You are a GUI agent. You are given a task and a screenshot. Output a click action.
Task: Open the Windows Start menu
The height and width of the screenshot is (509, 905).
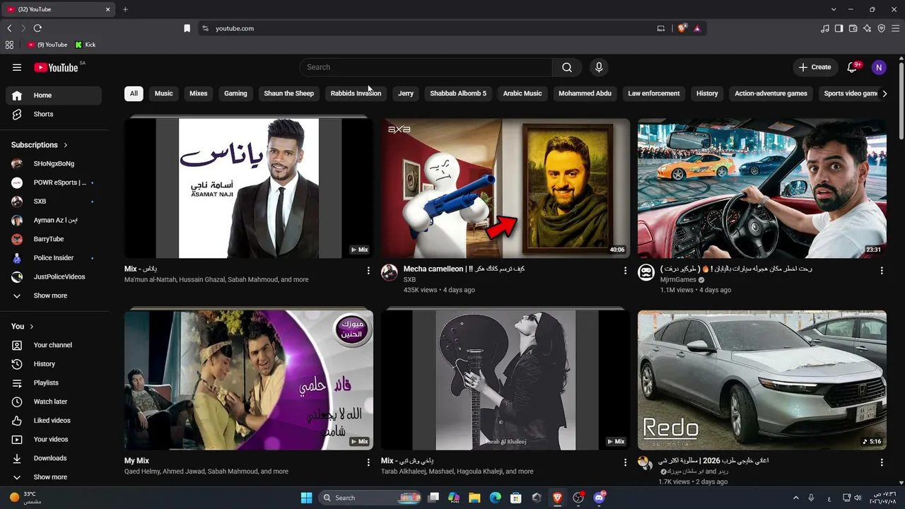pyautogui.click(x=306, y=498)
